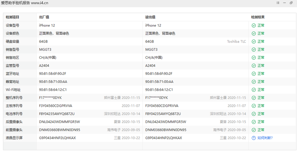
Task: Select the 监管型号 row label
Action: (12, 66)
